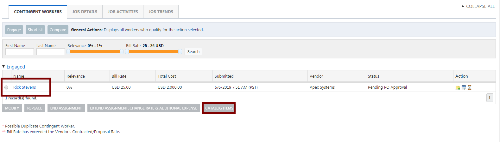Click the Pending PO Approval status
The height and width of the screenshot is (142, 500).
tap(387, 87)
